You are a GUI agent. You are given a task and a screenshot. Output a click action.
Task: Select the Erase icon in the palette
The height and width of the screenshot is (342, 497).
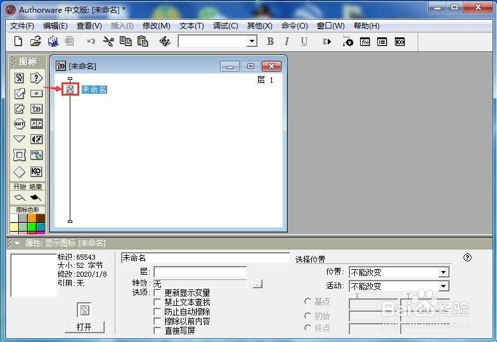[19, 109]
